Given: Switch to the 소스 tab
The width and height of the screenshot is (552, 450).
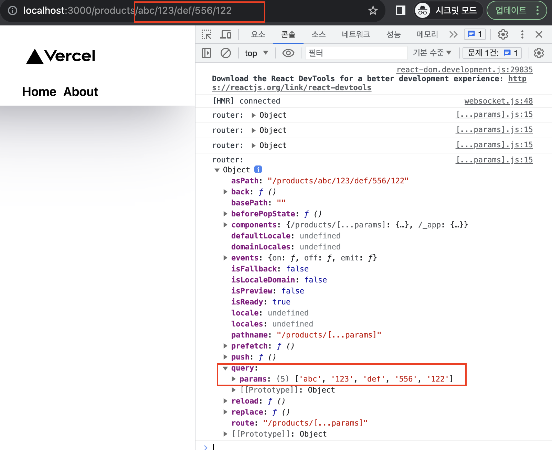Looking at the screenshot, I should (318, 34).
